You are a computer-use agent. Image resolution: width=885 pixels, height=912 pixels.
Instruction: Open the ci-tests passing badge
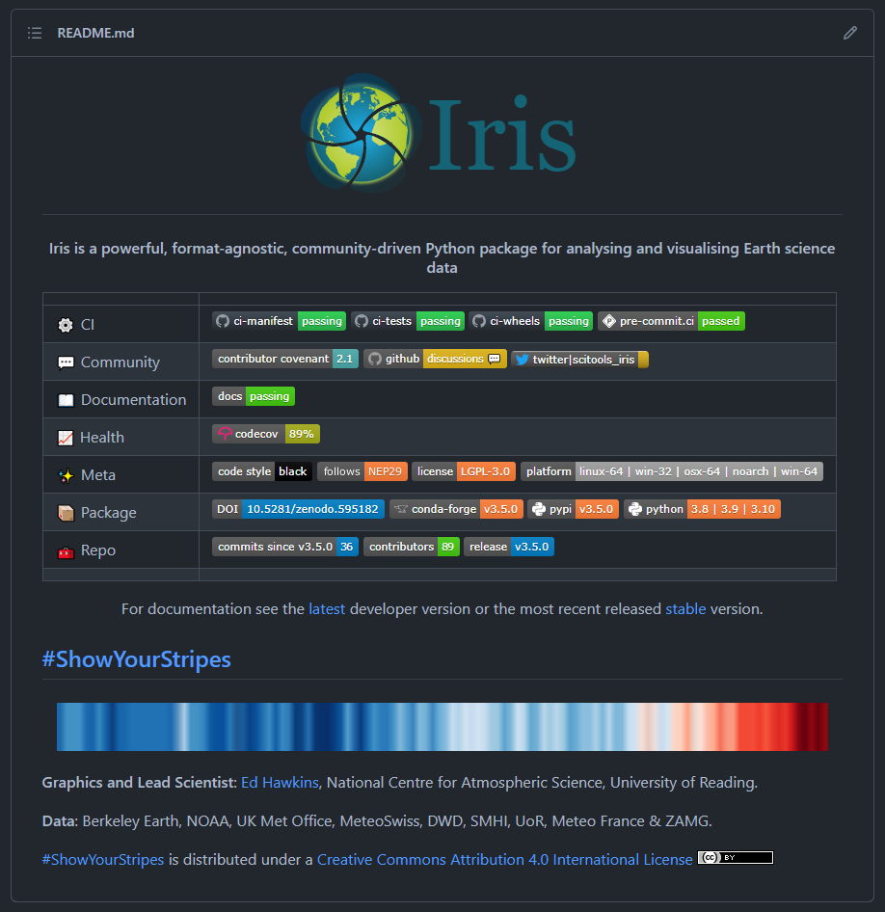(408, 321)
